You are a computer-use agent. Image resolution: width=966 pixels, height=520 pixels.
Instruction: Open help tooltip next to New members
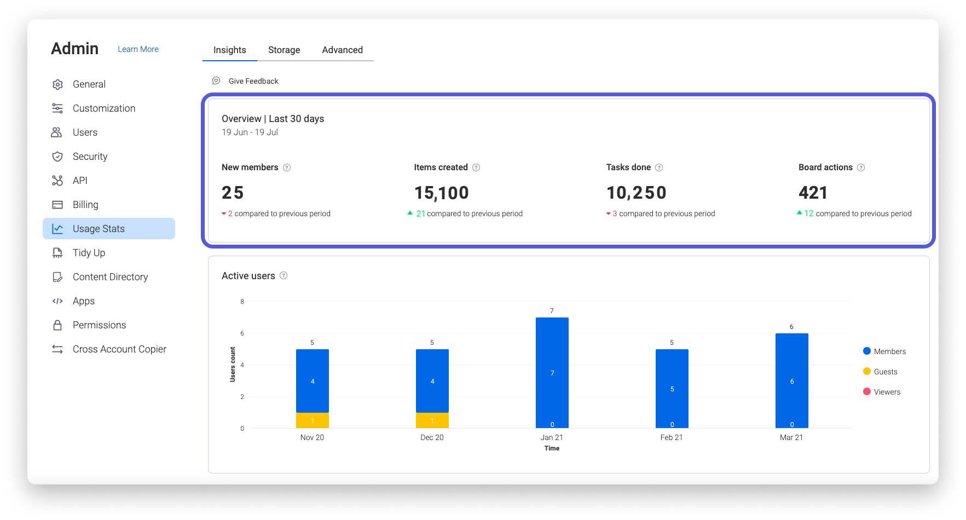(x=287, y=167)
